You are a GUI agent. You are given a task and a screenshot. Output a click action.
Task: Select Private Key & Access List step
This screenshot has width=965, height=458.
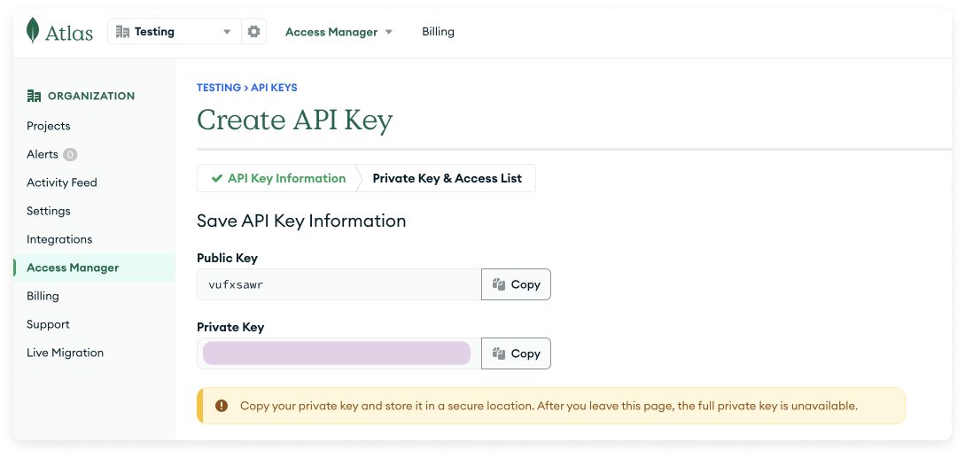[x=447, y=179]
